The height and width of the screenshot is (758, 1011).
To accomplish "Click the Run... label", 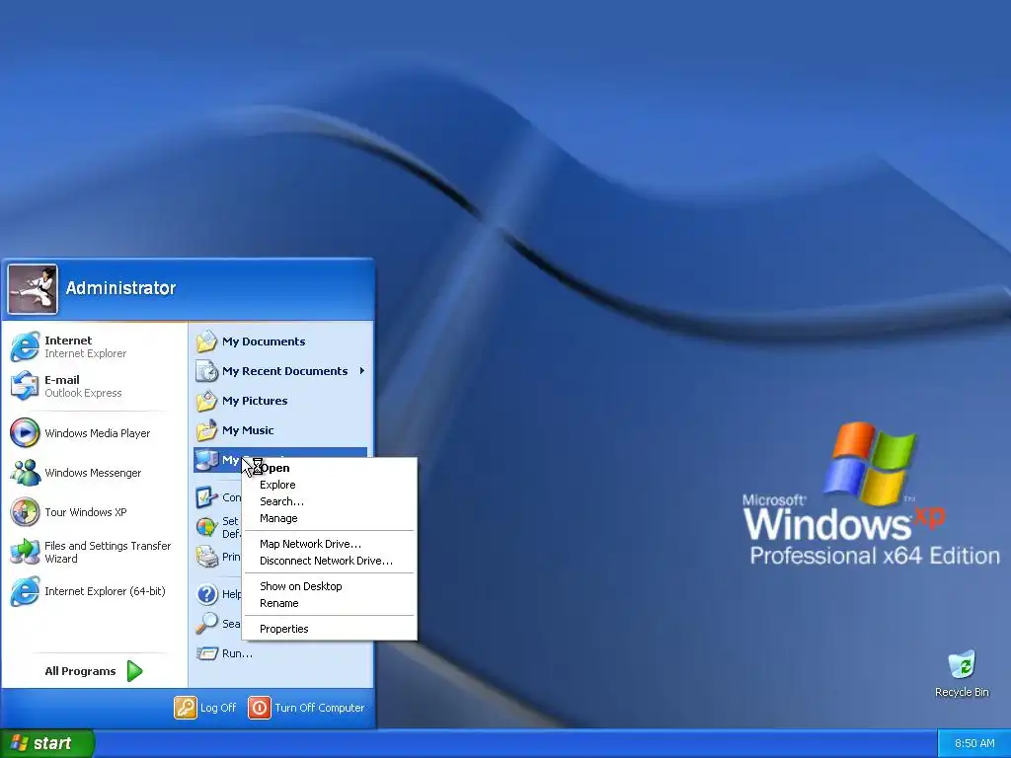I will point(237,653).
